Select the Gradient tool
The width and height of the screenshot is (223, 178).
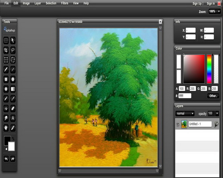click(13, 89)
